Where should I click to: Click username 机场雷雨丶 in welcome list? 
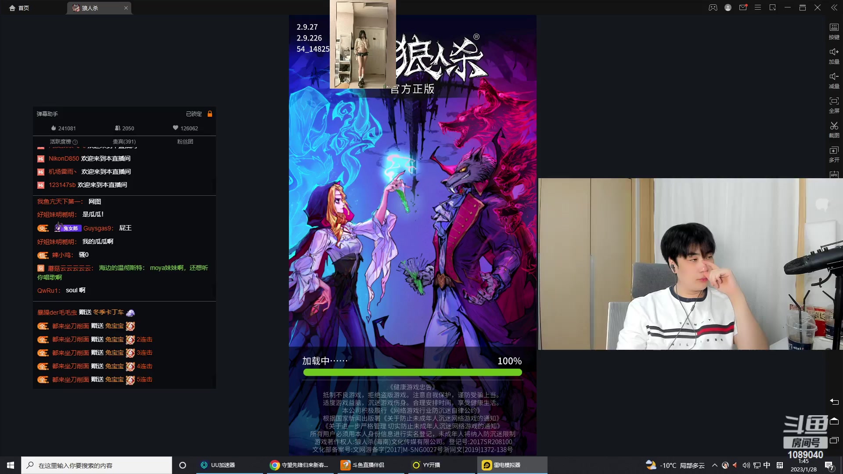pos(63,172)
